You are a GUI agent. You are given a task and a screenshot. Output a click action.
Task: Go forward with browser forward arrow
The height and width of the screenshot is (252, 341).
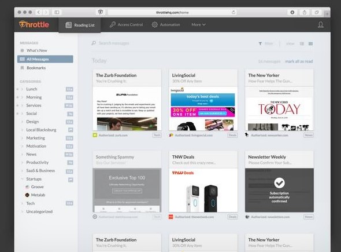[x=46, y=12]
